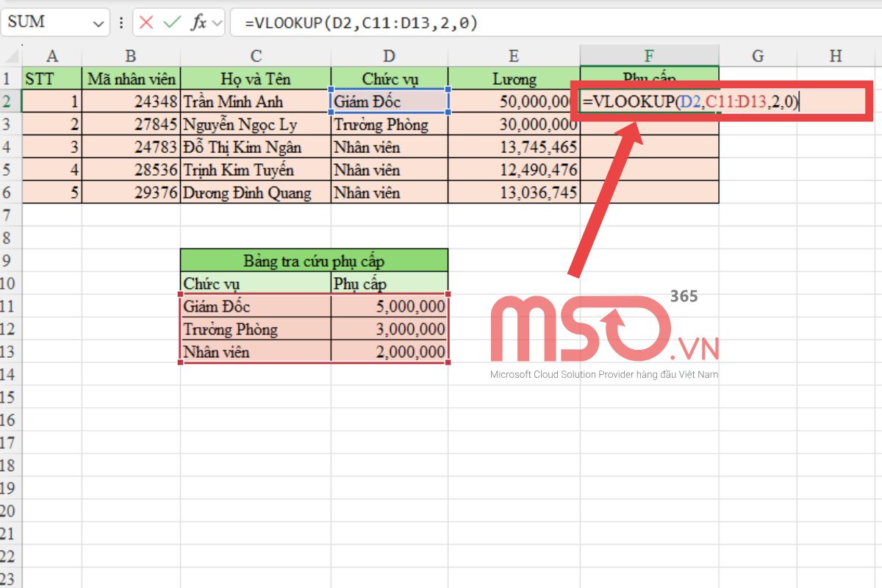The height and width of the screenshot is (588, 882).
Task: Open the Insert Function fx dialog
Action: 198,23
